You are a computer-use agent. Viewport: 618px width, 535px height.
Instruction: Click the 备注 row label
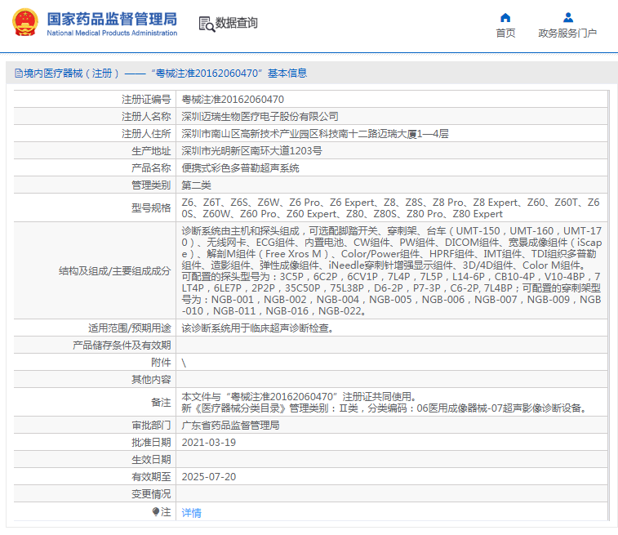coord(161,403)
